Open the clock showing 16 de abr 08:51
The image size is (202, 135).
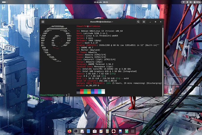[101, 2]
